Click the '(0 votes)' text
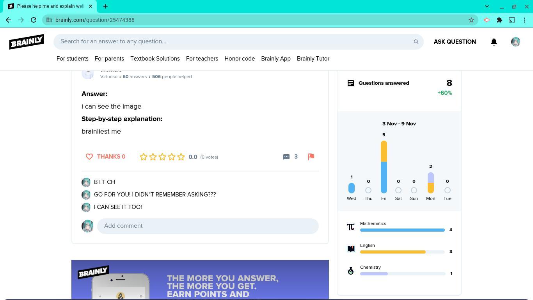 click(209, 157)
